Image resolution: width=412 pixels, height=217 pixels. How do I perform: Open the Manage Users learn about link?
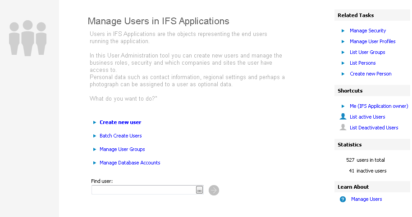click(366, 199)
